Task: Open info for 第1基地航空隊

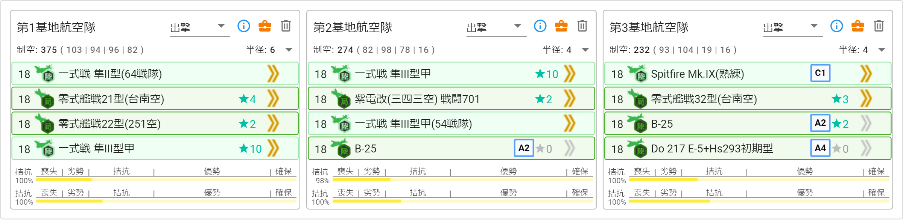Action: pyautogui.click(x=244, y=26)
